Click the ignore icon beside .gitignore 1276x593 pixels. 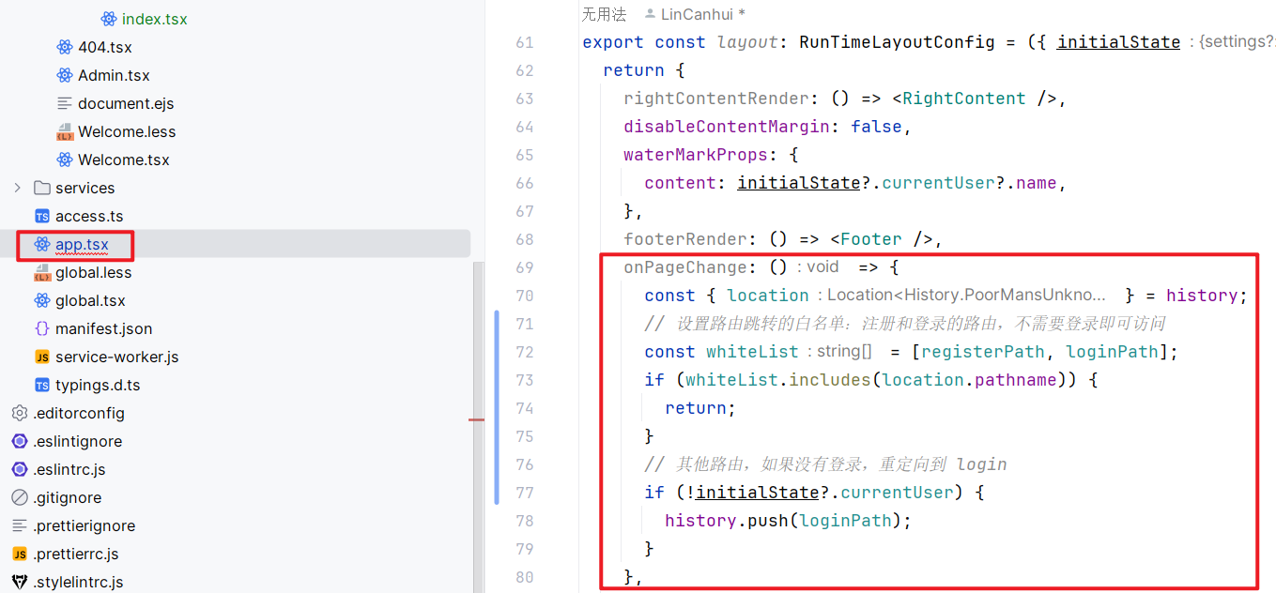pos(20,497)
